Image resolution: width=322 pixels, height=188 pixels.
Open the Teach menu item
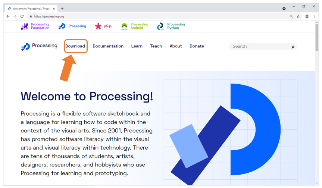(x=156, y=46)
